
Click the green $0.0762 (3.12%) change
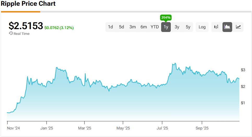click(59, 28)
